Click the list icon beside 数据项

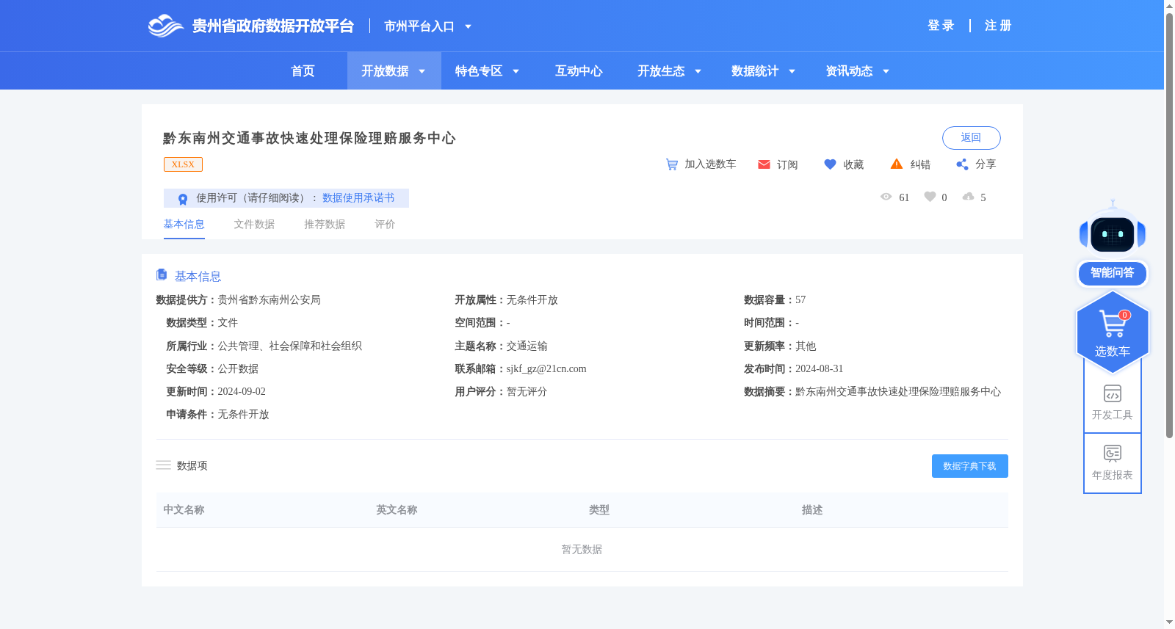[163, 465]
